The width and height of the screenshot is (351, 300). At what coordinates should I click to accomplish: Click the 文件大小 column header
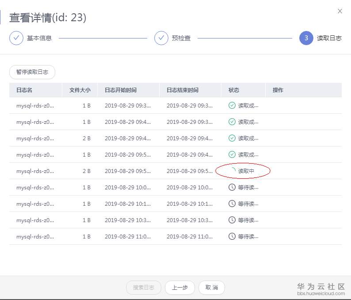(x=80, y=90)
